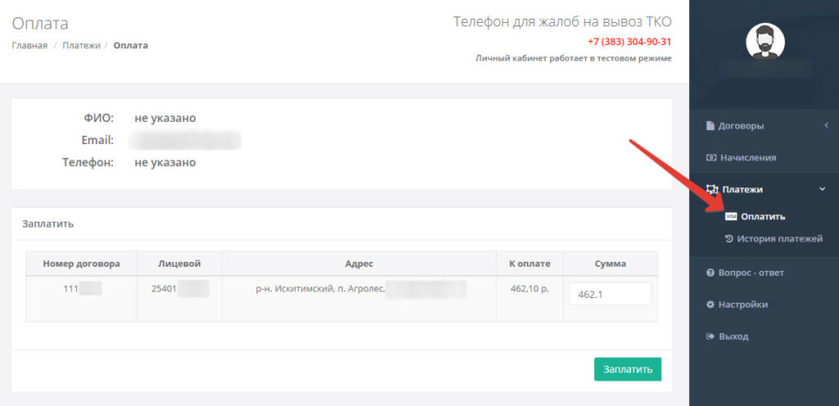Click the complaints phone number +7 (383) 304-90-31

629,42
